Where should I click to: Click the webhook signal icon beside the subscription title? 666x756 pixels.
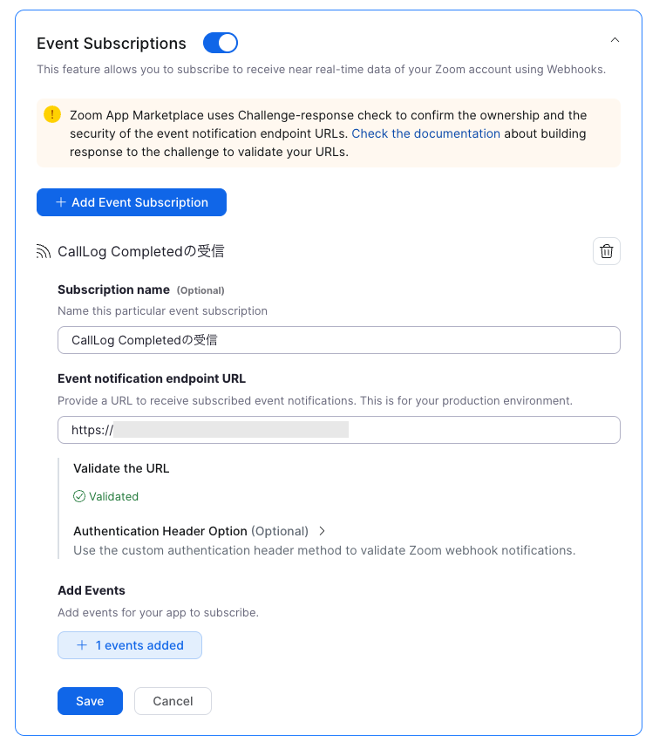[x=43, y=251]
